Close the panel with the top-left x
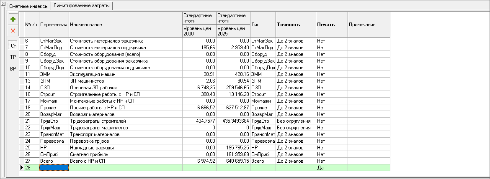 pyautogui.click(x=3, y=3)
